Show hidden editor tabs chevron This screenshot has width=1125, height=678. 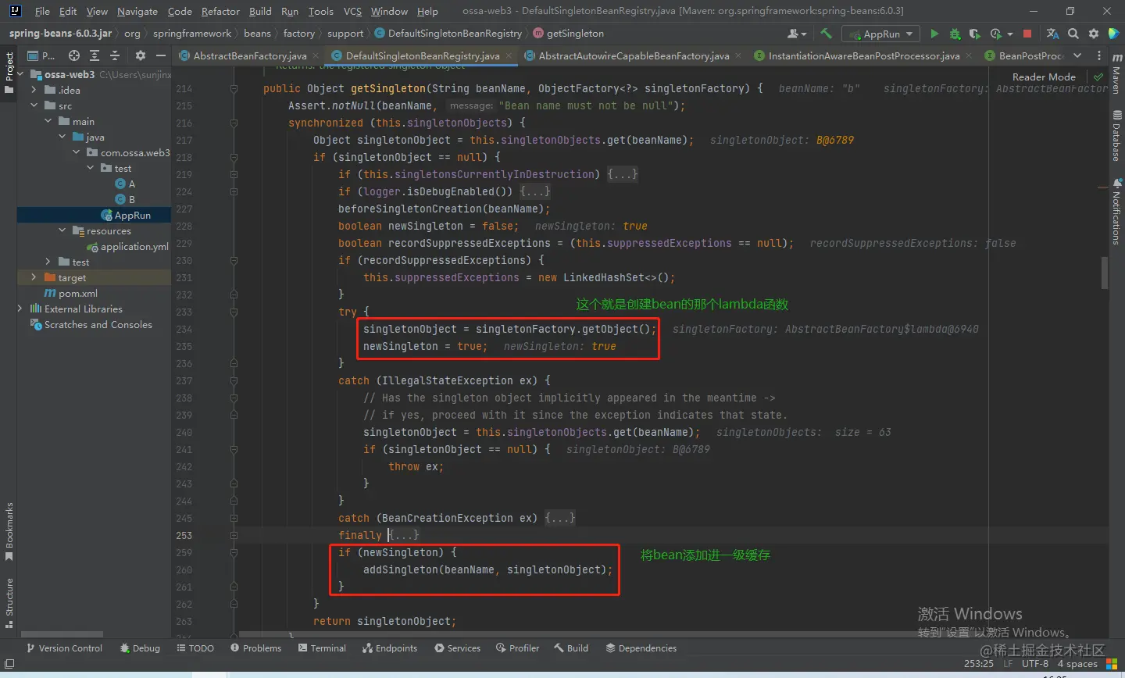click(x=1077, y=55)
